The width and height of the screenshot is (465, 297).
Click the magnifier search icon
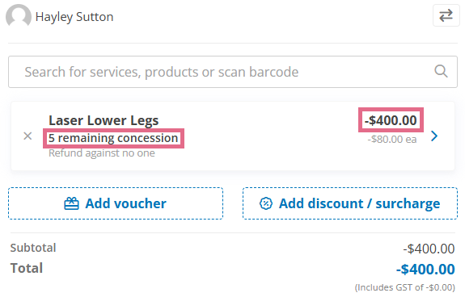click(x=441, y=71)
